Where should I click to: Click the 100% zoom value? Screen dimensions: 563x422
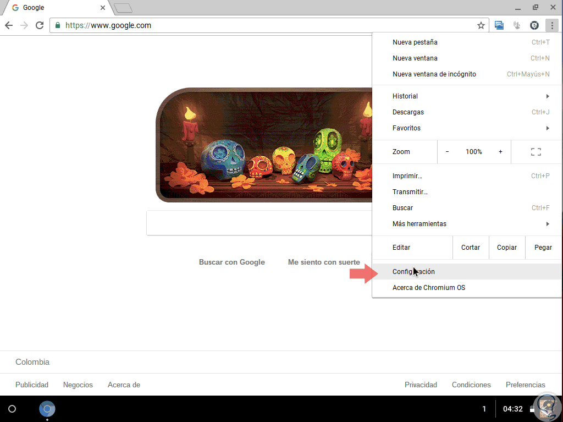473,152
